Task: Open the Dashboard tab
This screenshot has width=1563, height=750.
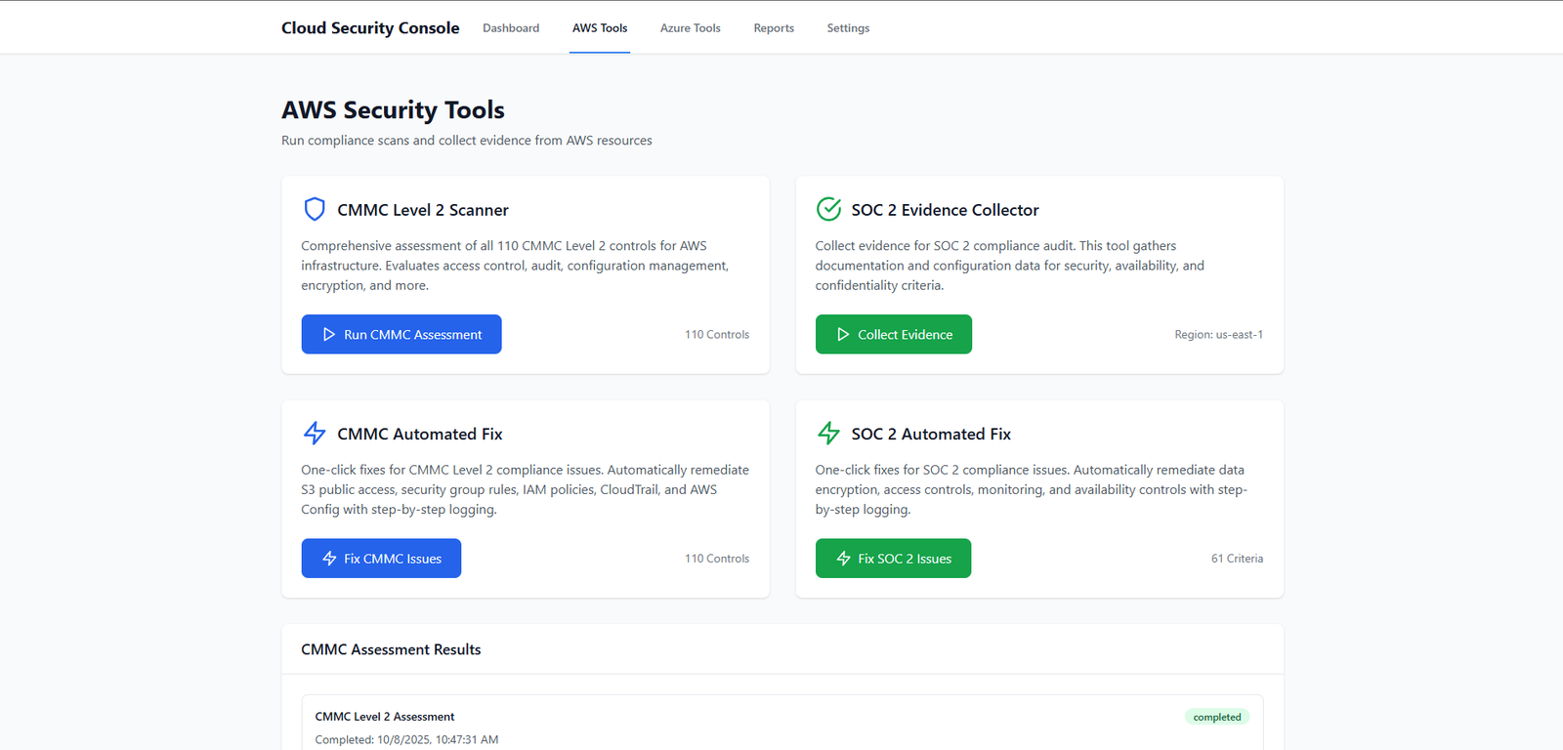Action: [511, 28]
